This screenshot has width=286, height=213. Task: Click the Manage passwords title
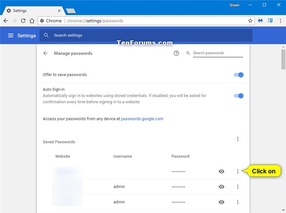click(x=73, y=53)
